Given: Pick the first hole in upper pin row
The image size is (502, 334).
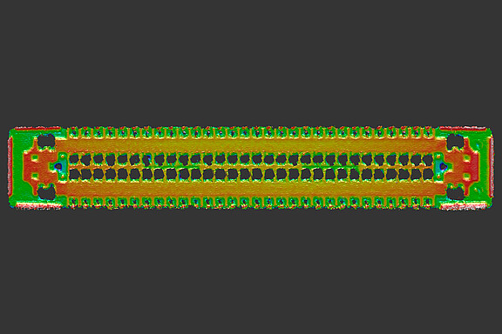Looking at the screenshot, I should point(74,159).
